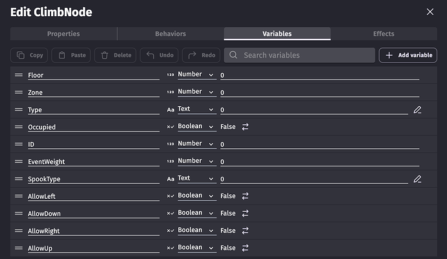Click the Paste button
Viewport: 447px width, 259px height.
pos(71,55)
